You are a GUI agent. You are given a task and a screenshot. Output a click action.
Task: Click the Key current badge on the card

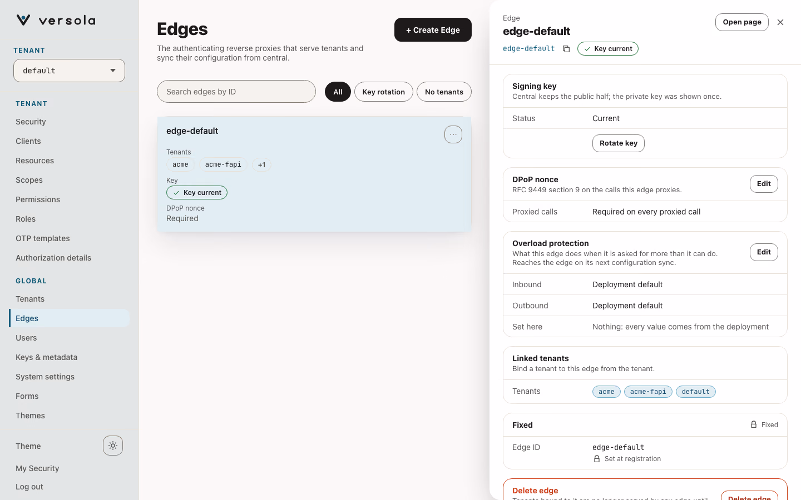pos(197,193)
